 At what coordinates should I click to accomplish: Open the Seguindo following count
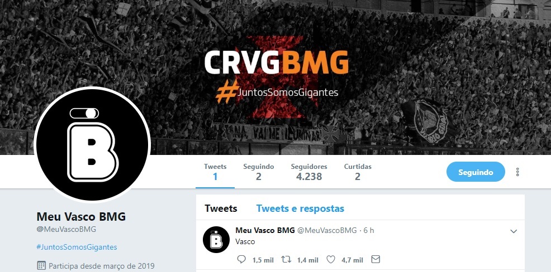258,172
